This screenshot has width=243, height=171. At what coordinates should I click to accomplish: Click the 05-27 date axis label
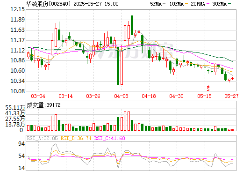click(231, 96)
